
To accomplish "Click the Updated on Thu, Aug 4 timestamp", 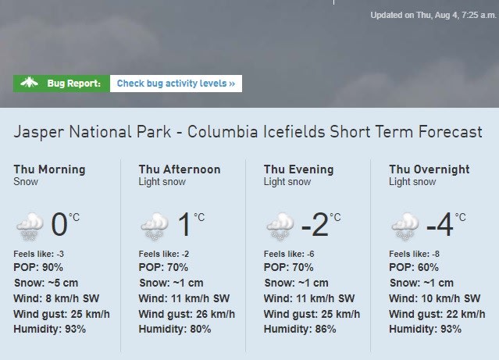I will (433, 15).
